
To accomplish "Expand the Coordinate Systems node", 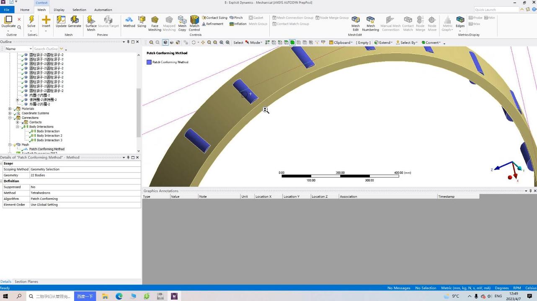I will coord(10,113).
